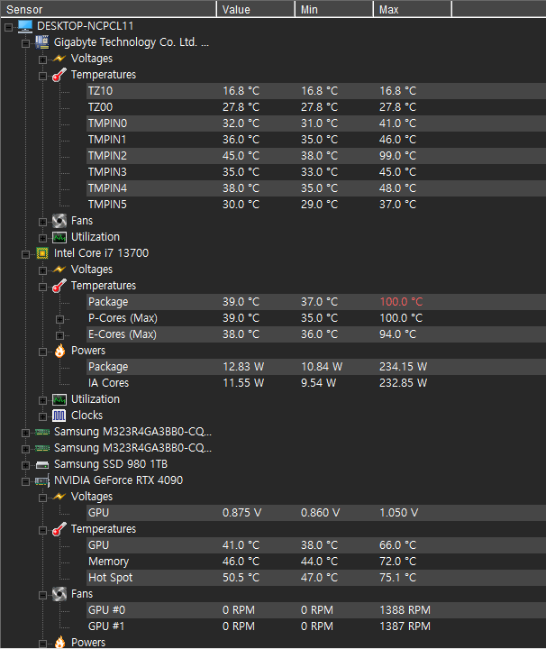Expand the P-Cores (Max) temperature node
Image resolution: width=546 pixels, height=649 pixels.
[x=59, y=319]
